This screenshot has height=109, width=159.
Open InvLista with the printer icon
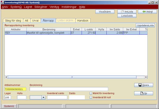[x=127, y=12]
